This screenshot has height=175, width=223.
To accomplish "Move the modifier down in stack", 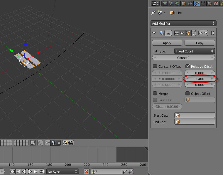I will click(x=206, y=33).
